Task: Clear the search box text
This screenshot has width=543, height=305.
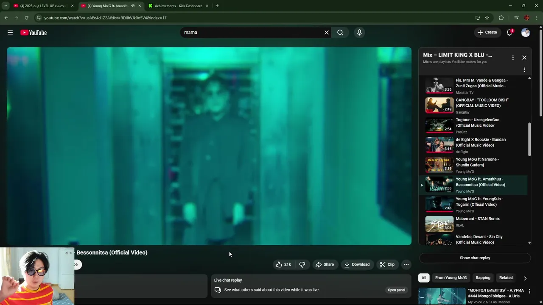Action: click(x=327, y=33)
